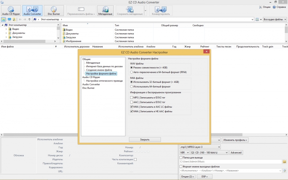Select Использовать 64-битный формат radio option
The height and width of the screenshot is (180, 288).
(132, 87)
